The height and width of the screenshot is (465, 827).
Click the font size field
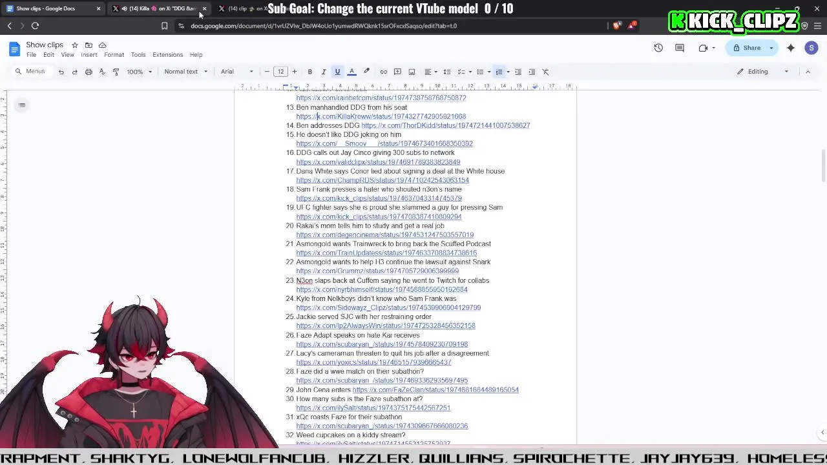click(280, 72)
